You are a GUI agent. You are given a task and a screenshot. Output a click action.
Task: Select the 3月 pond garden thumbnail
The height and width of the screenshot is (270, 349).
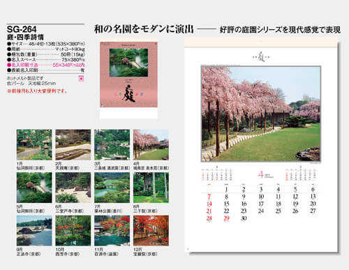[x=112, y=144]
